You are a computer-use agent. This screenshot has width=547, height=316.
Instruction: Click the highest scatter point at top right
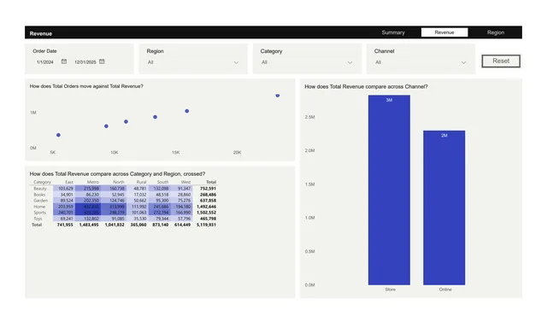[277, 95]
